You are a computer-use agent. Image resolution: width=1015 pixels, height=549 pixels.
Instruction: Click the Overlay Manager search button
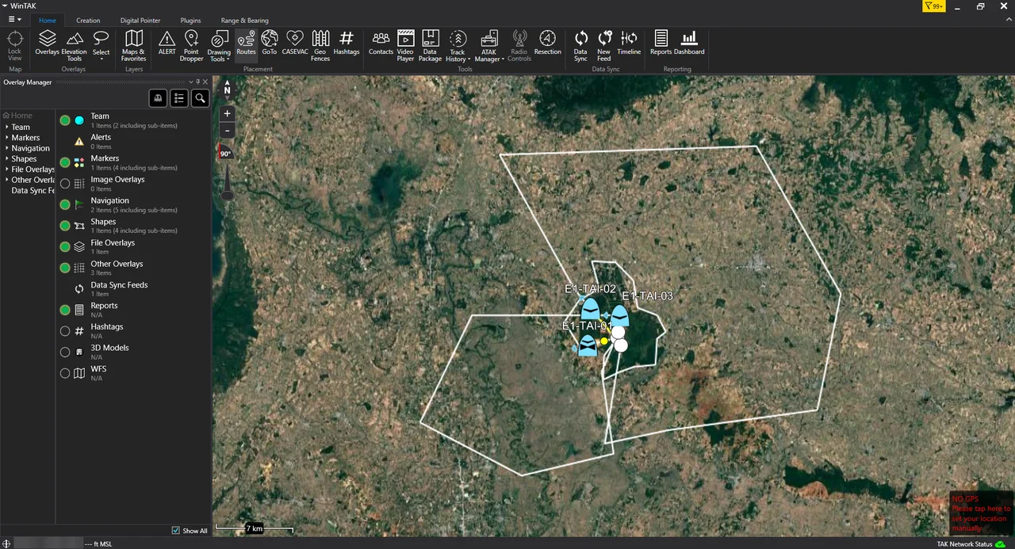pos(200,98)
